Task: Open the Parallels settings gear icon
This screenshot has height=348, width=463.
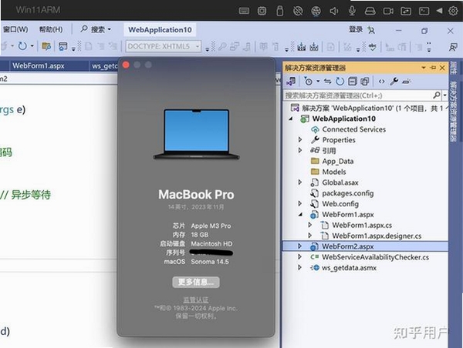Action: click(x=453, y=11)
